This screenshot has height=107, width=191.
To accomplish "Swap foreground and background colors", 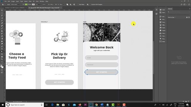I will (3, 64).
